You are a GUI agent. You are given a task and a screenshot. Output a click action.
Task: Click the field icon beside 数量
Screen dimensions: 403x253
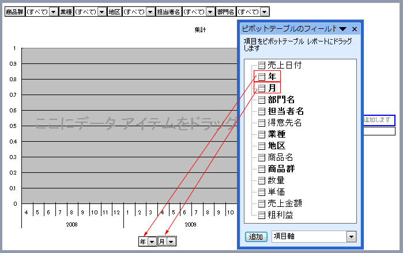coord(262,180)
